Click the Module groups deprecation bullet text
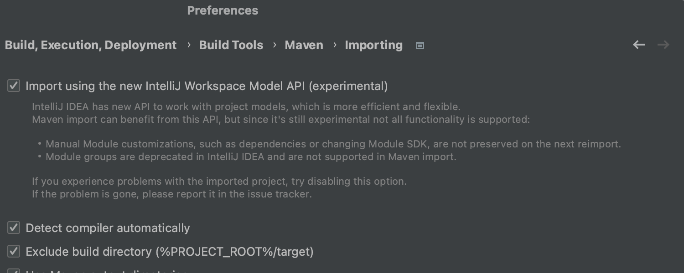684x273 pixels. (251, 157)
